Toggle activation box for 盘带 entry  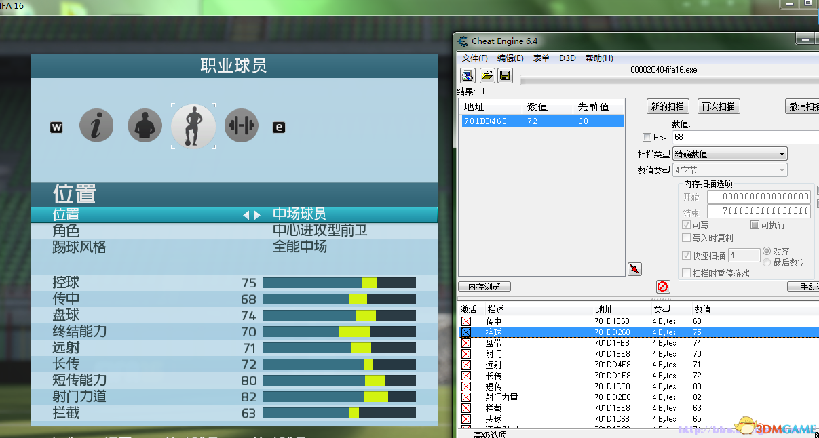466,343
